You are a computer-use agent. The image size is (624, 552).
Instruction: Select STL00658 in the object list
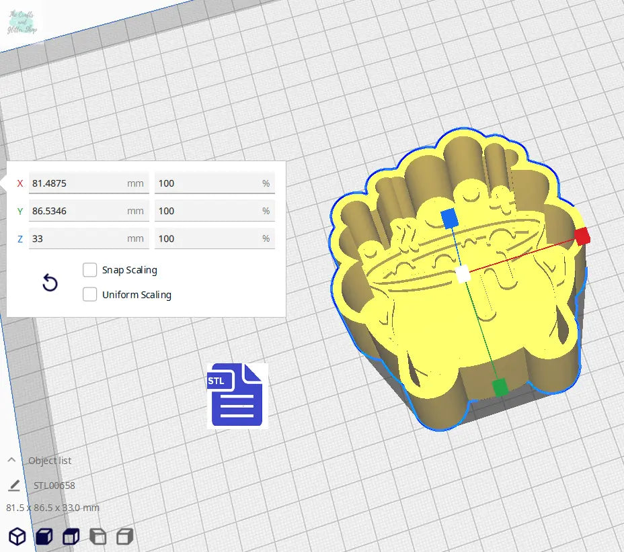pos(54,486)
